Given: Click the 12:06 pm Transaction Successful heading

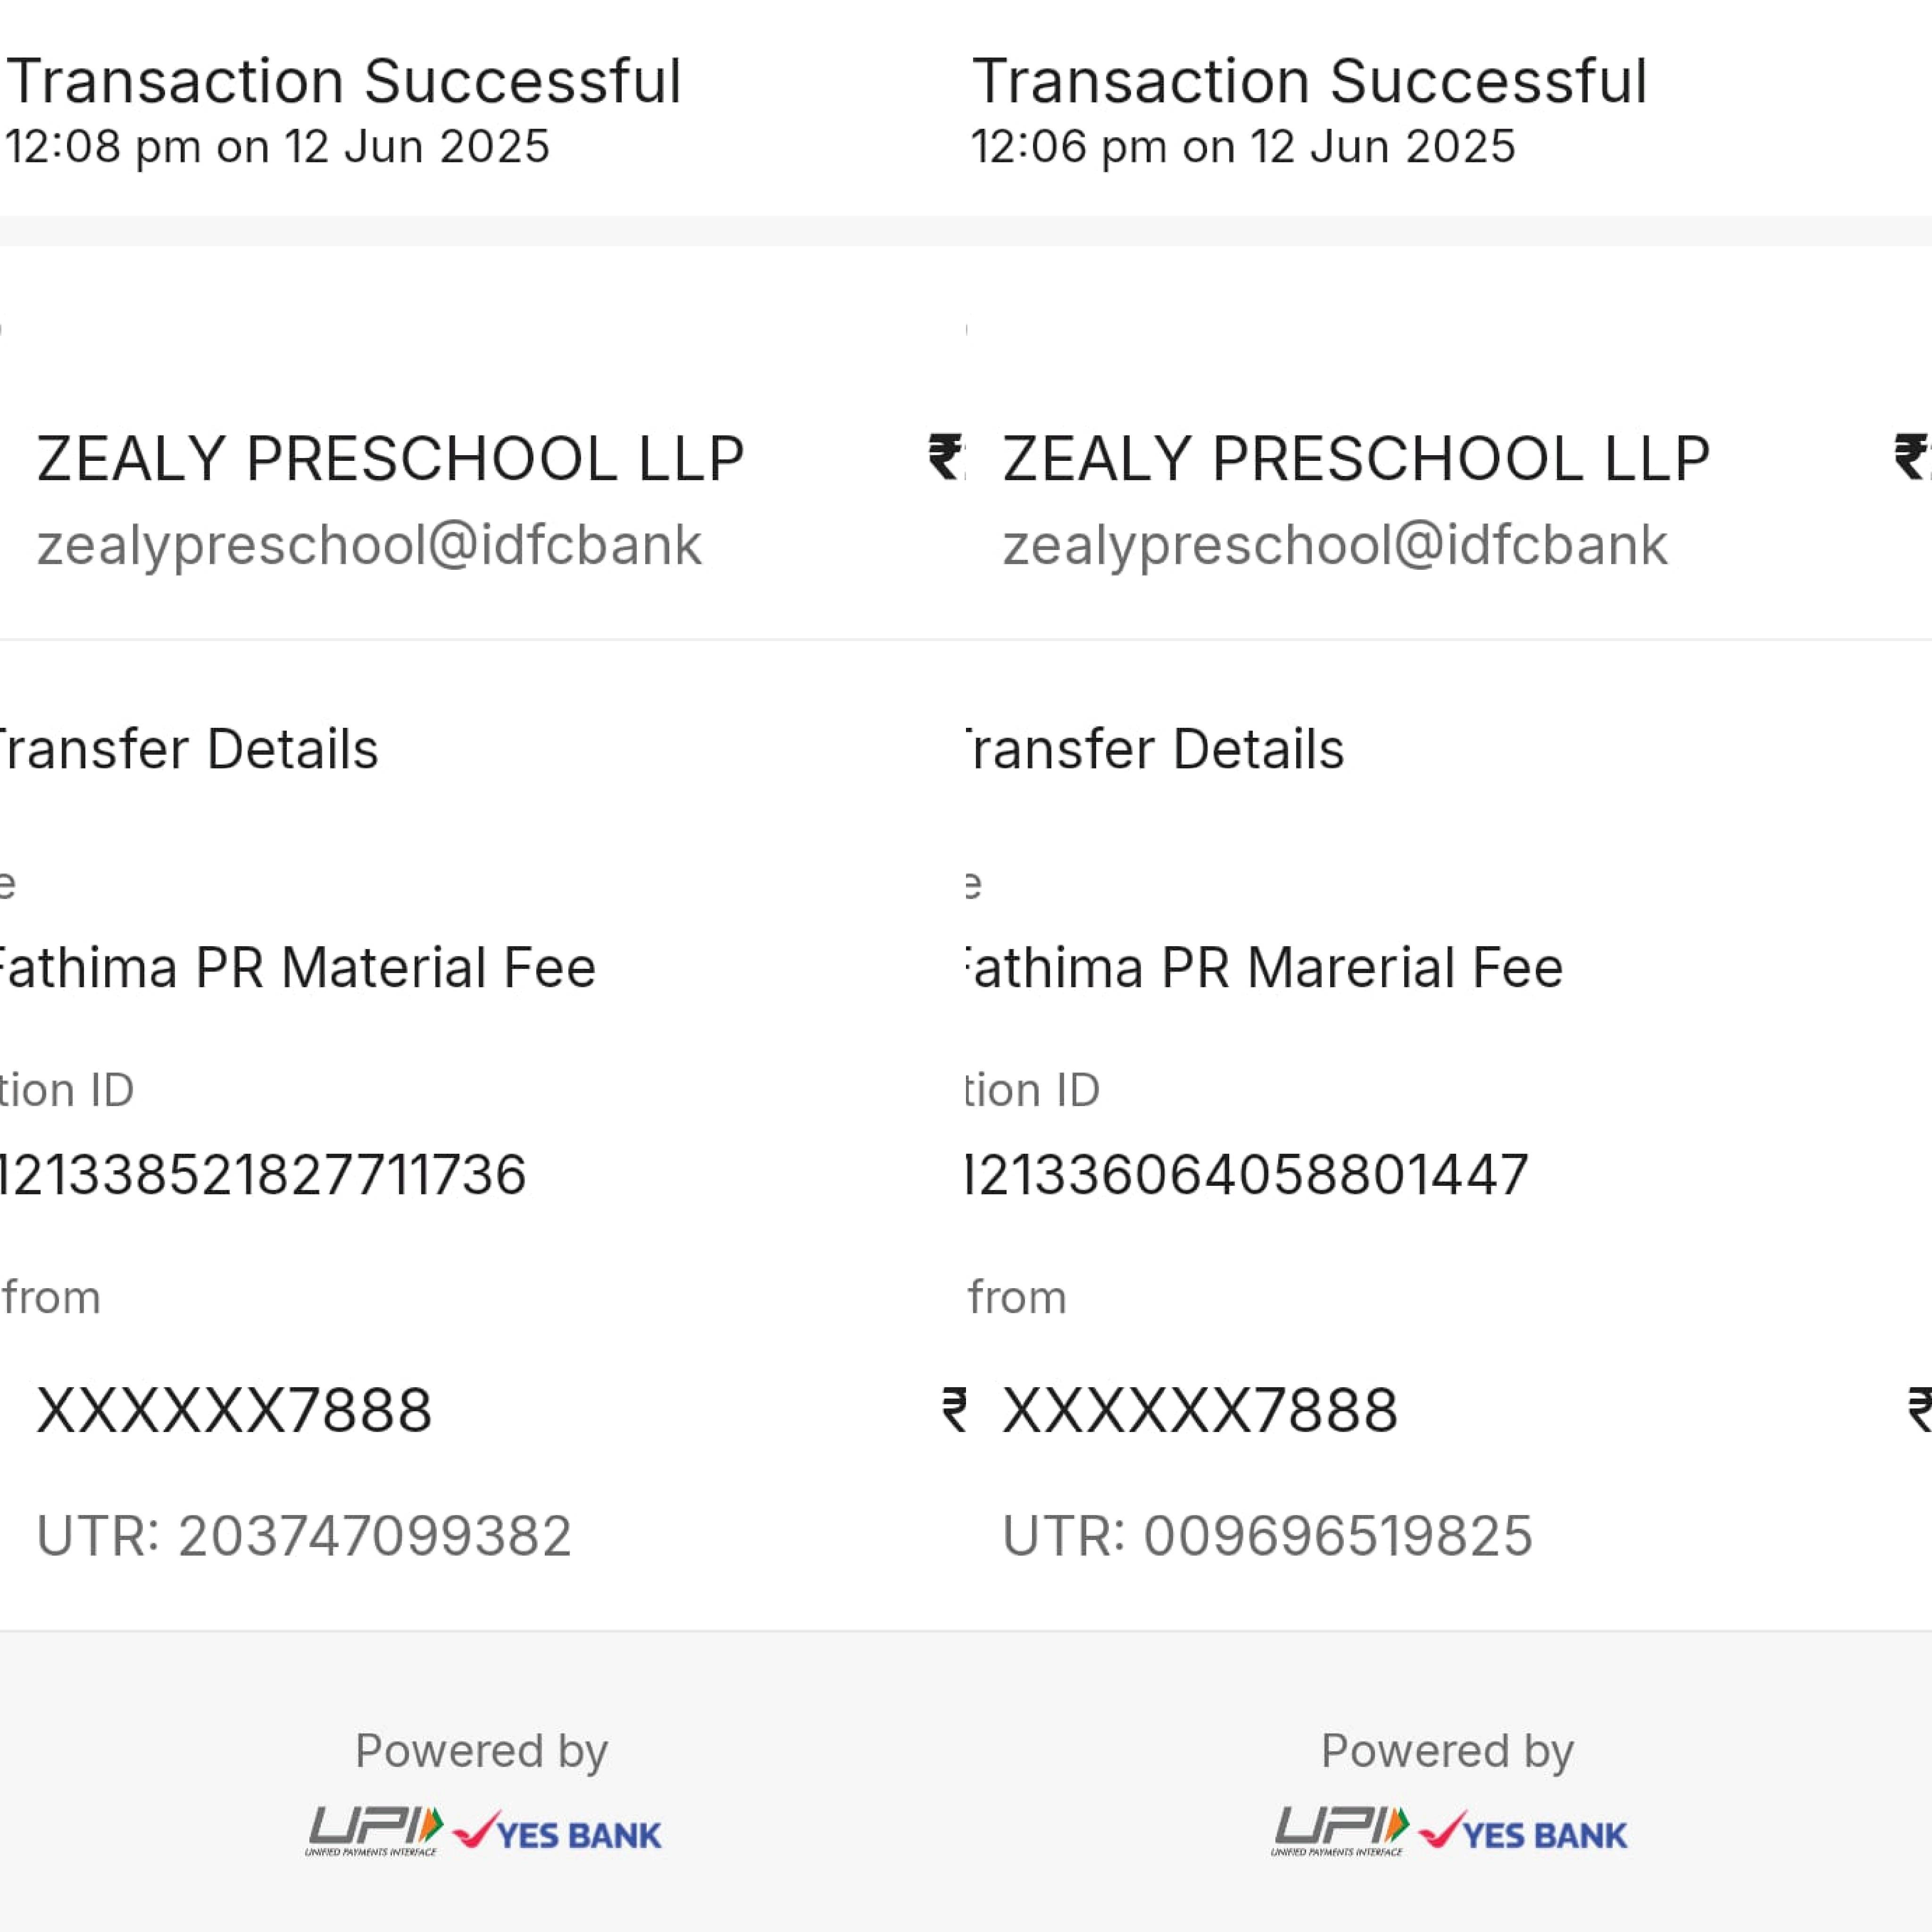Looking at the screenshot, I should pos(1309,81).
